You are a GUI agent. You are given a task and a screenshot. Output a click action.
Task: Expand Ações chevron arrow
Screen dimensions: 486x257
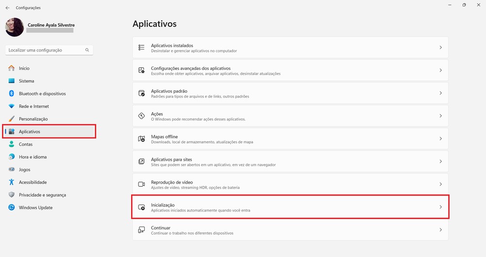[x=440, y=116]
